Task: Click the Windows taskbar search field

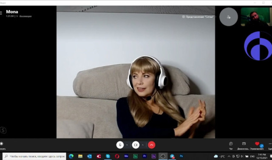Action: click(x=34, y=156)
